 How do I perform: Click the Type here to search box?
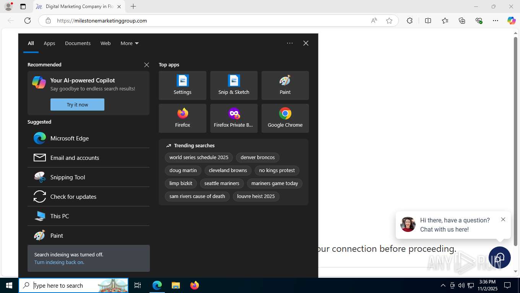tap(73, 285)
